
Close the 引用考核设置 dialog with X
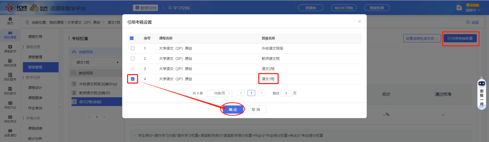pos(360,22)
